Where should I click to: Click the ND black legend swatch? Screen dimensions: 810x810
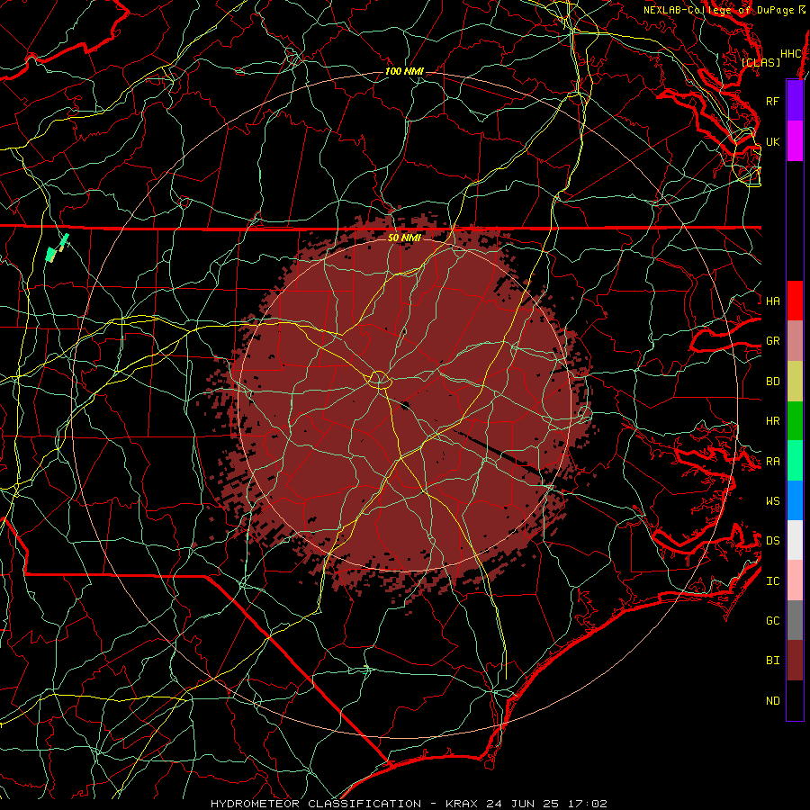click(x=795, y=700)
